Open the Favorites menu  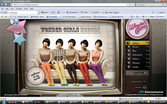coord(19,9)
